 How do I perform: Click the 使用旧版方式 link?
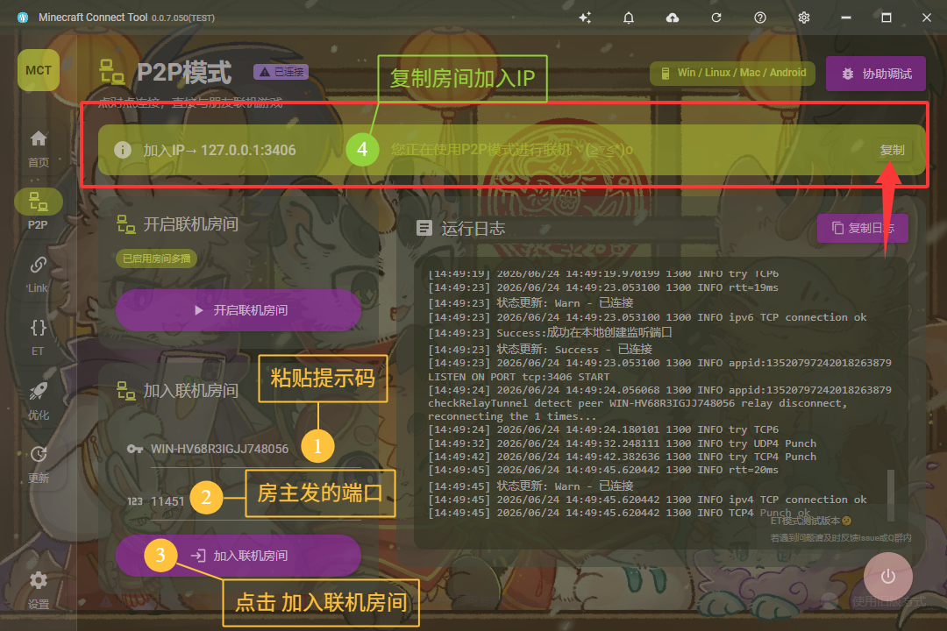point(888,601)
